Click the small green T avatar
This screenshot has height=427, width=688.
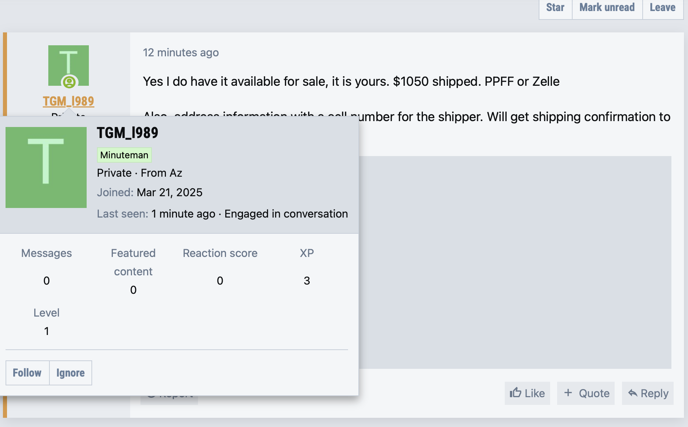pyautogui.click(x=68, y=63)
